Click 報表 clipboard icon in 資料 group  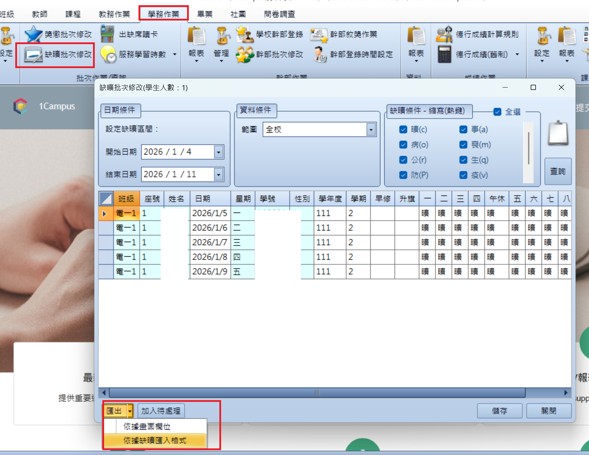point(416,36)
